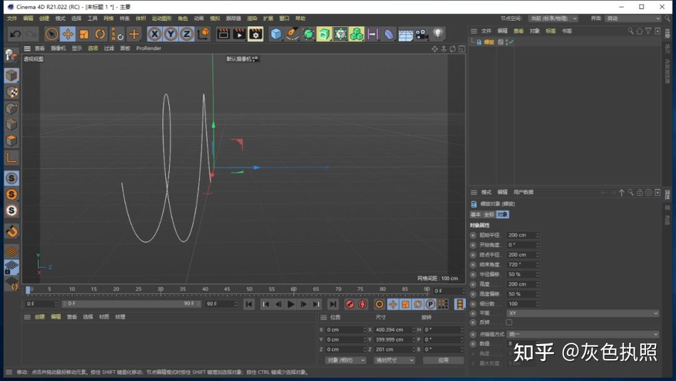676x381 pixels.
Task: Toggle the 起始半径 keyframe dot
Action: click(473, 235)
